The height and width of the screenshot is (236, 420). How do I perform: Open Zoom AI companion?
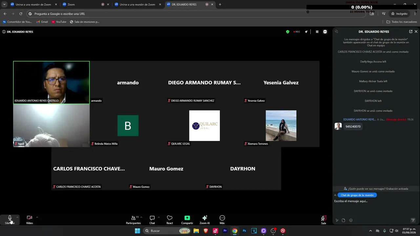coord(204,220)
